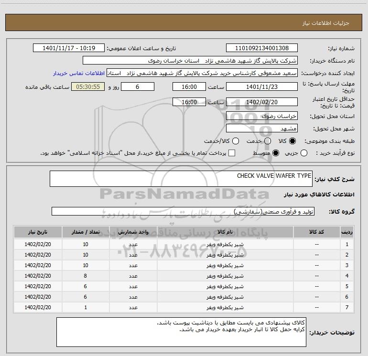368x356 pixels.
Task: Select the متوسط purchase type radio
Action: 276,153
